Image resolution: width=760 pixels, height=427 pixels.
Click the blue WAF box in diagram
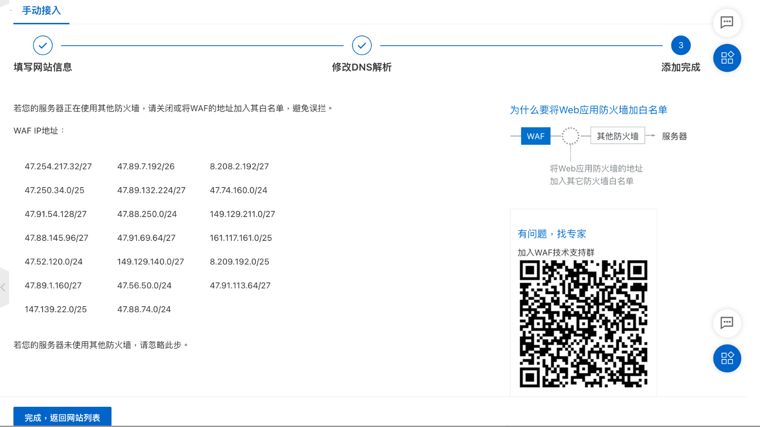click(x=535, y=136)
